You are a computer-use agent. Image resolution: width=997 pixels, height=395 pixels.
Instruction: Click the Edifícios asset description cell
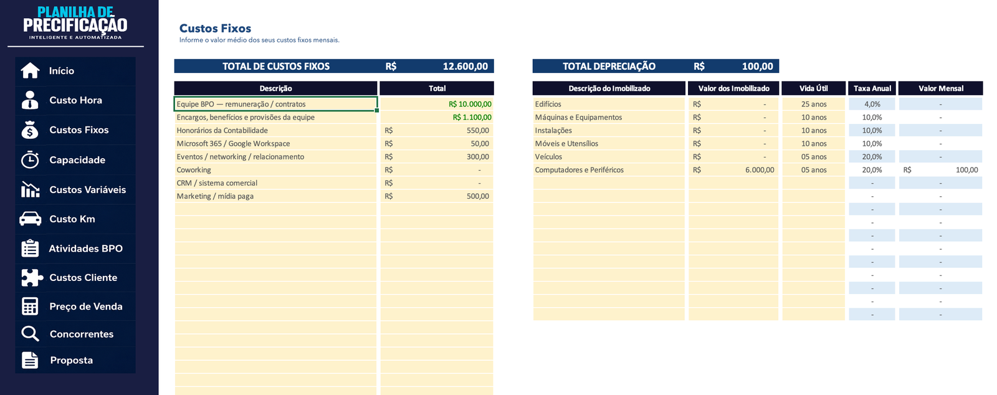pyautogui.click(x=609, y=104)
